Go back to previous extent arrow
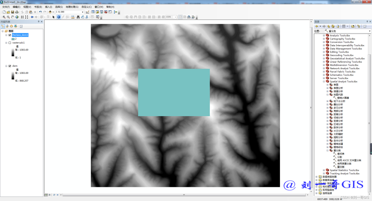This screenshot has height=201, width=372. pyautogui.click(x=32, y=17)
